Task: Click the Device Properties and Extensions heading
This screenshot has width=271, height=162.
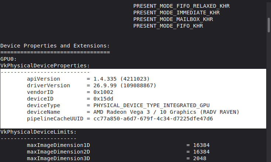Action: [55, 46]
